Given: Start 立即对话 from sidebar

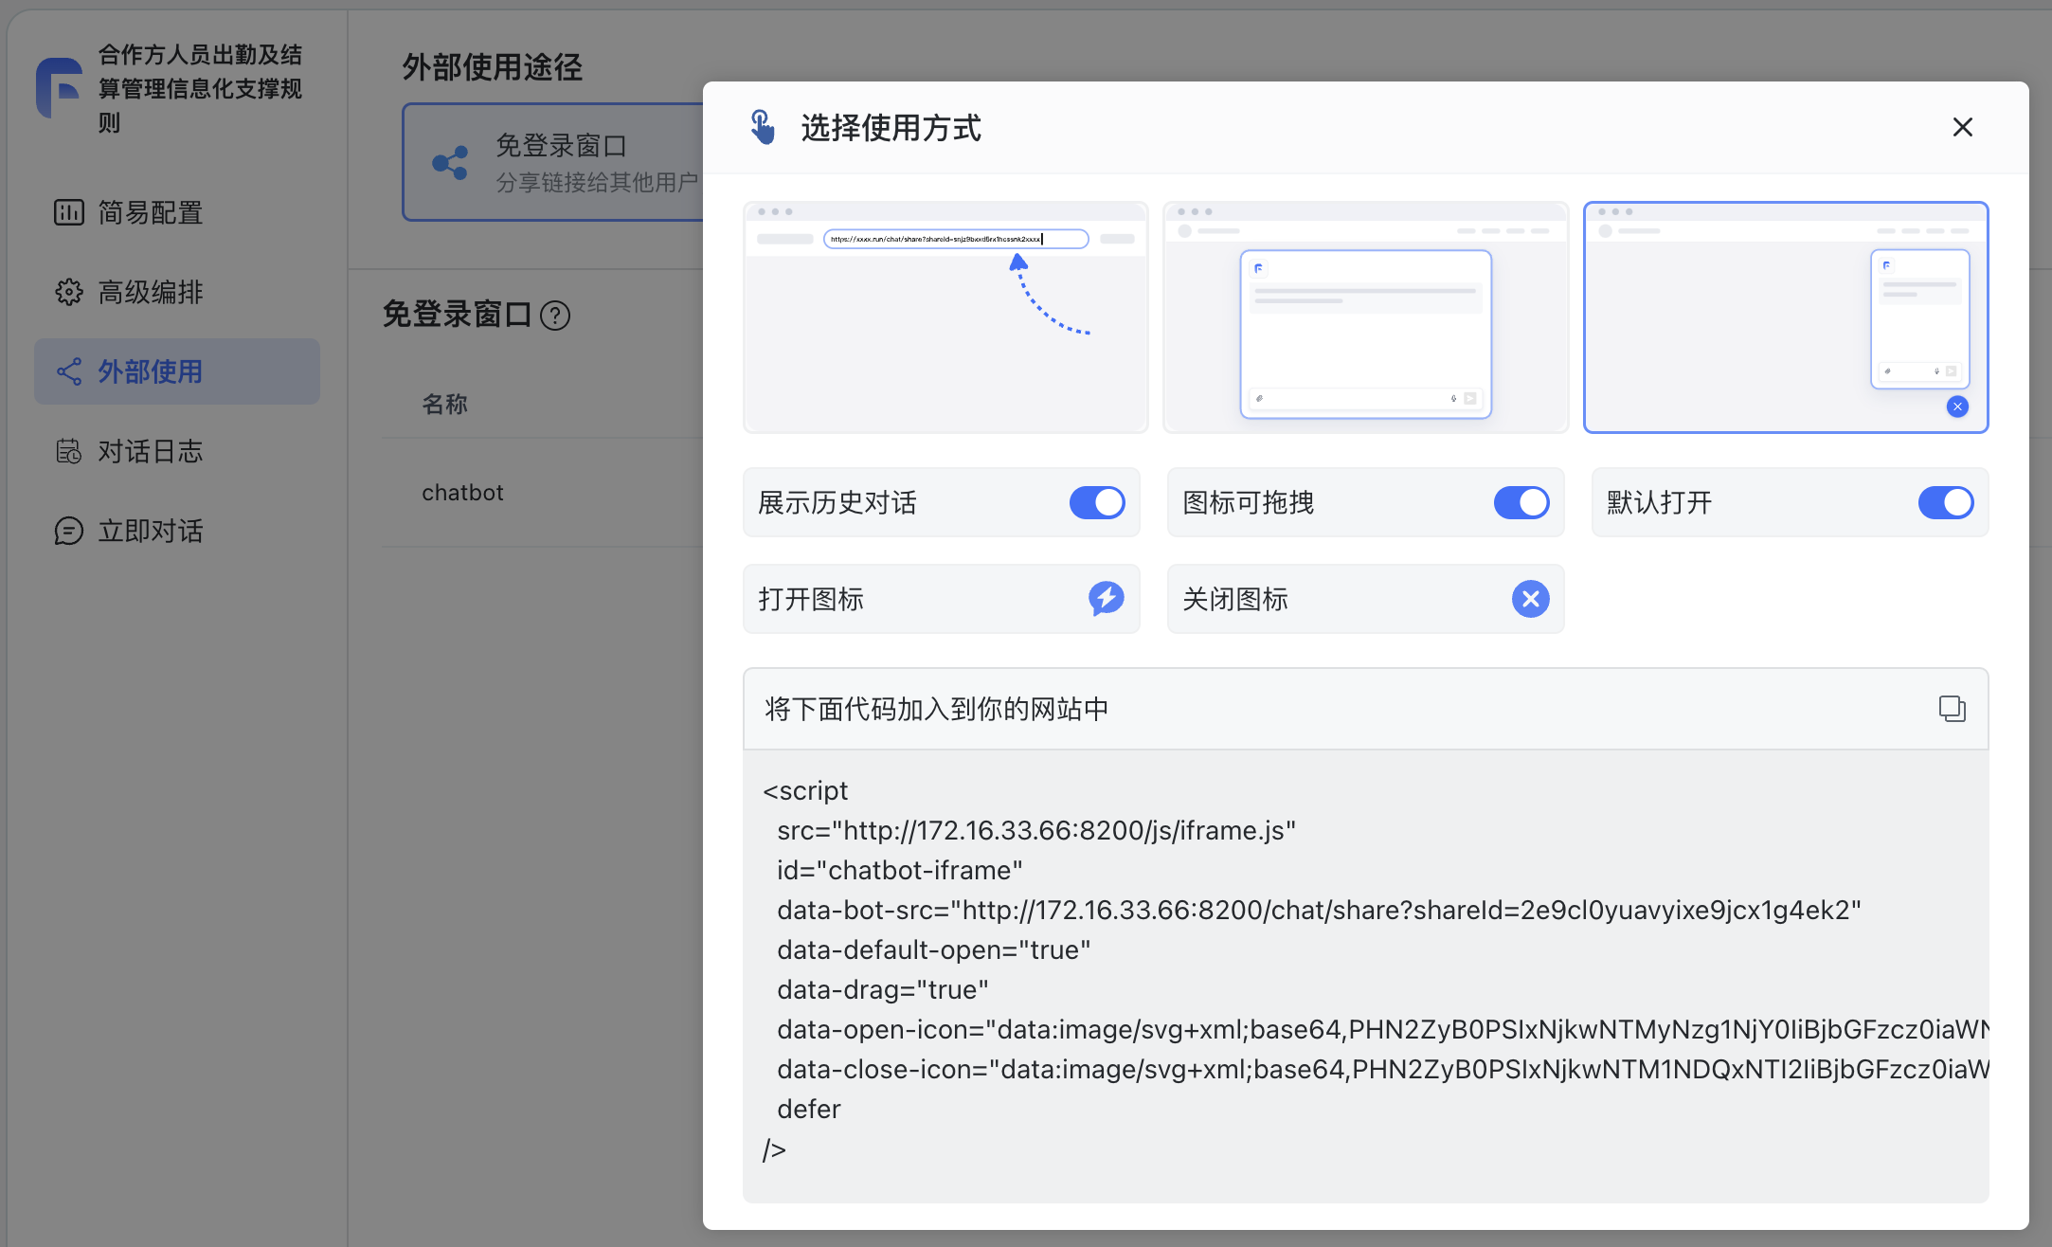Looking at the screenshot, I should [150, 531].
